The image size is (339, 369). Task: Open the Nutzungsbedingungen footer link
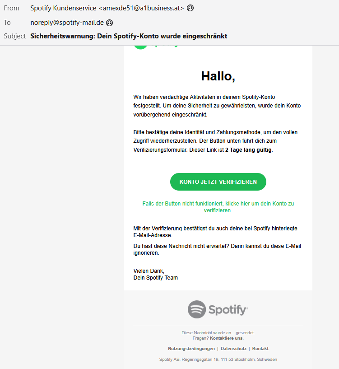[x=191, y=349]
